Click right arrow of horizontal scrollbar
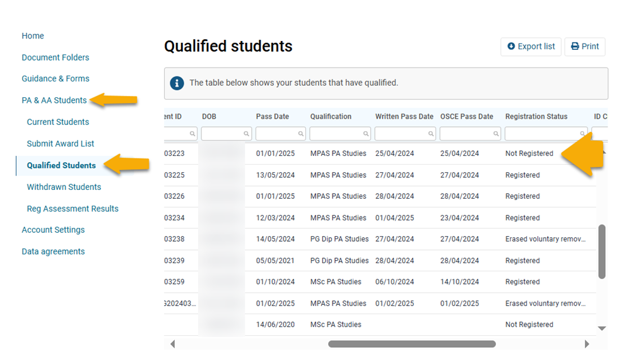Viewport: 626px width, 361px height. (586, 344)
